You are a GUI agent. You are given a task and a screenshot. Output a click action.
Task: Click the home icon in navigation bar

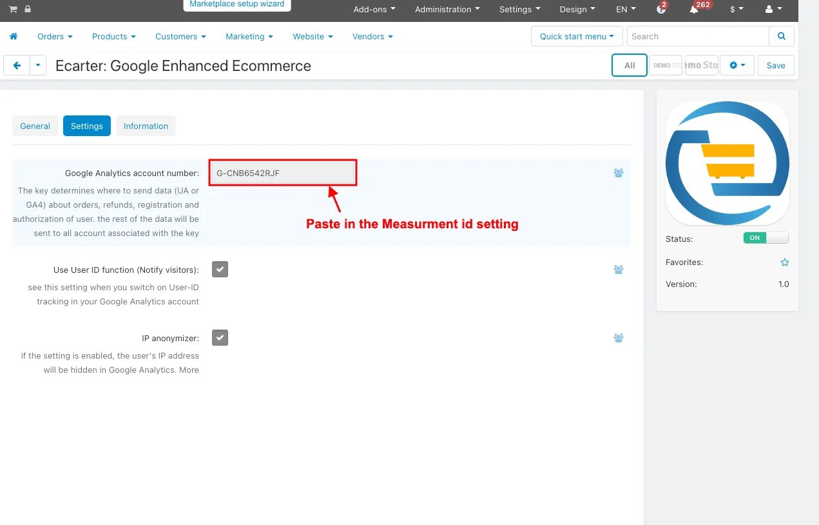coord(14,37)
